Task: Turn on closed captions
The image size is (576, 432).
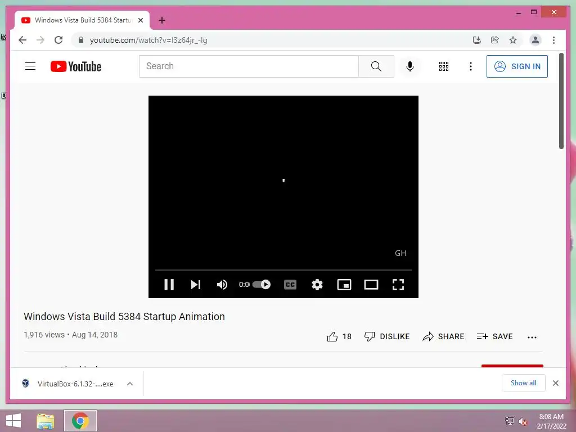Action: click(x=290, y=285)
